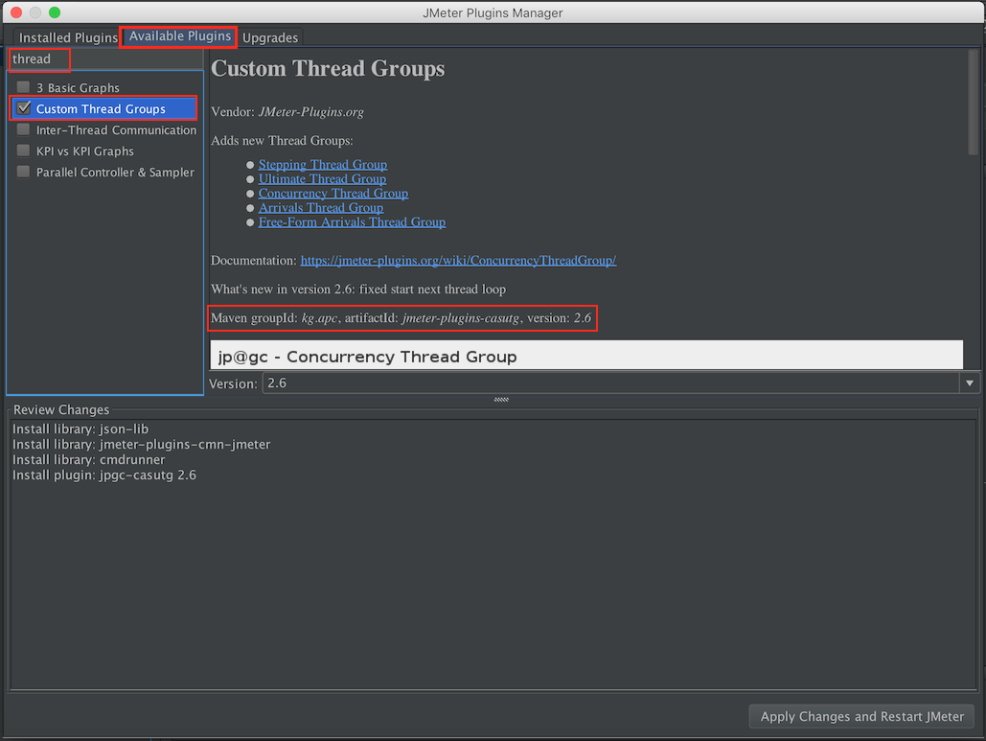Click Apply Changes and Restart JMeter
Viewport: 986px width, 741px height.
tap(861, 716)
